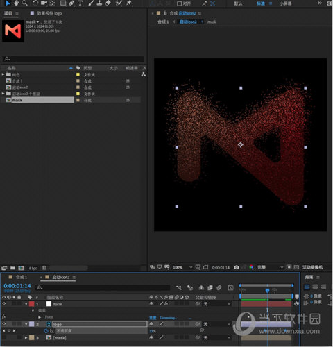Image resolution: width=333 pixels, height=347 pixels.
Task: Open the show channel RGB icon
Action: (251, 267)
